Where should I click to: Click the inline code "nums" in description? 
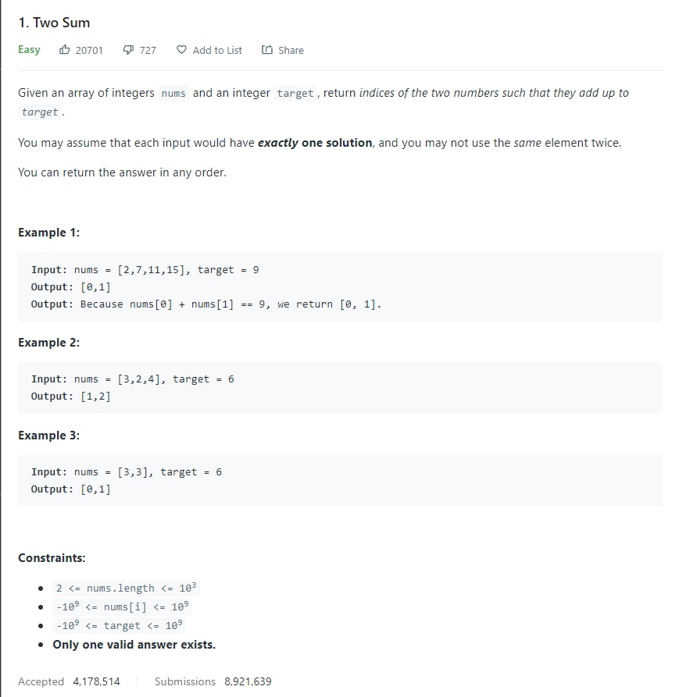click(173, 94)
